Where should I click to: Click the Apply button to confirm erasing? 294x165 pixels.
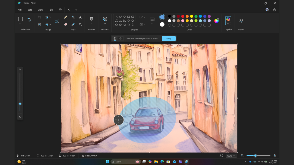tap(169, 38)
